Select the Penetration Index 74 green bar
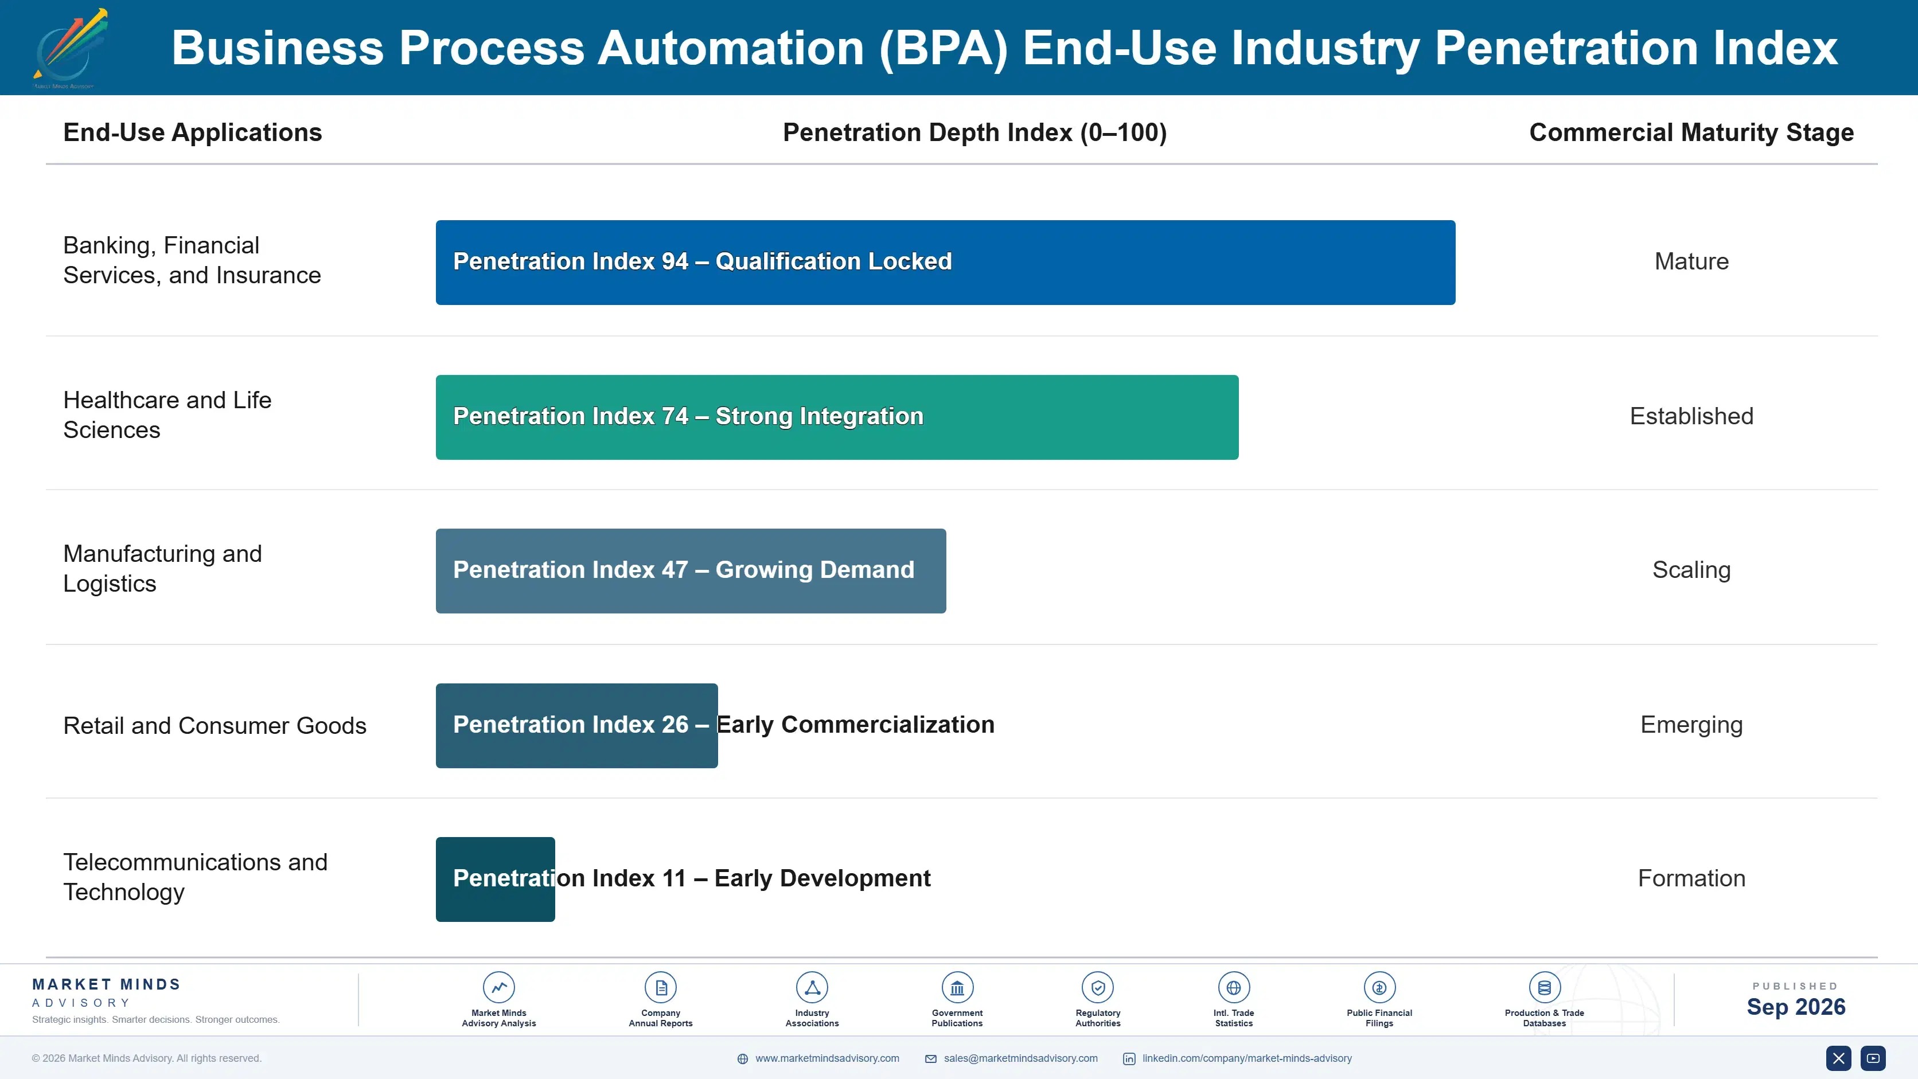The height and width of the screenshot is (1079, 1918). pyautogui.click(x=837, y=417)
